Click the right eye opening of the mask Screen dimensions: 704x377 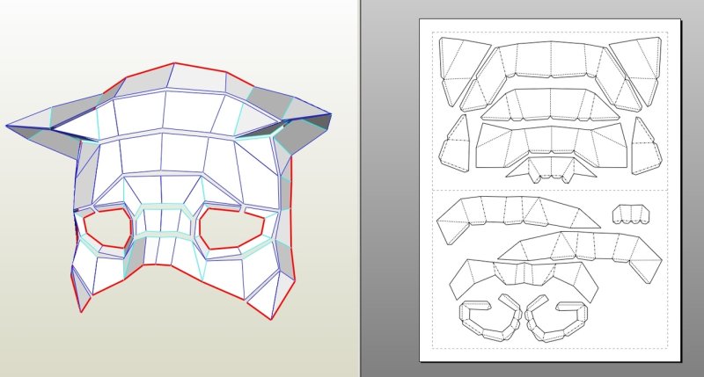point(234,232)
